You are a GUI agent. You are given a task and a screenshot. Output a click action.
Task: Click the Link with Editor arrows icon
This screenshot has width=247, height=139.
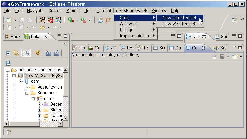(x=16, y=53)
